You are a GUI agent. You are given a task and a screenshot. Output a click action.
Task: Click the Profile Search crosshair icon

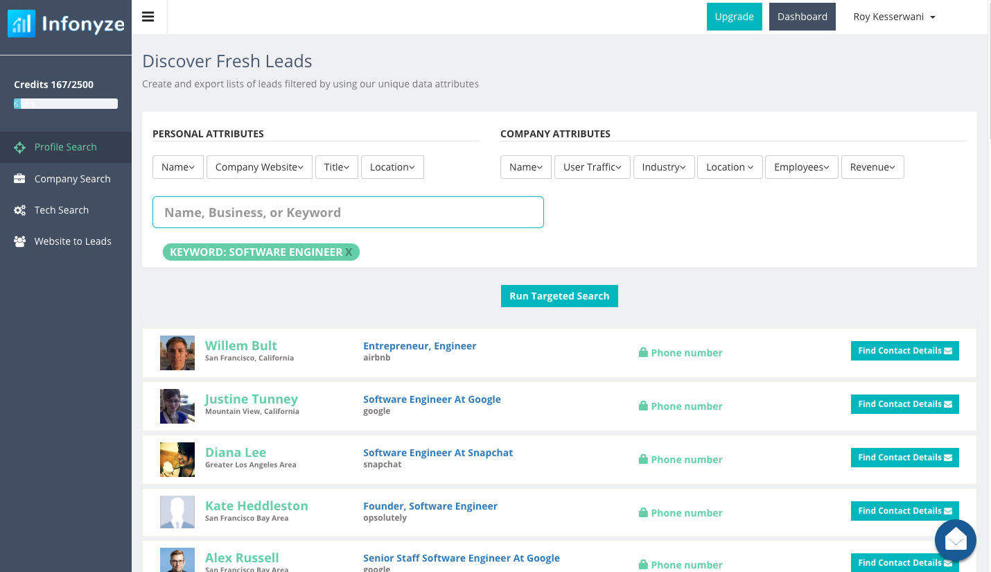point(20,147)
